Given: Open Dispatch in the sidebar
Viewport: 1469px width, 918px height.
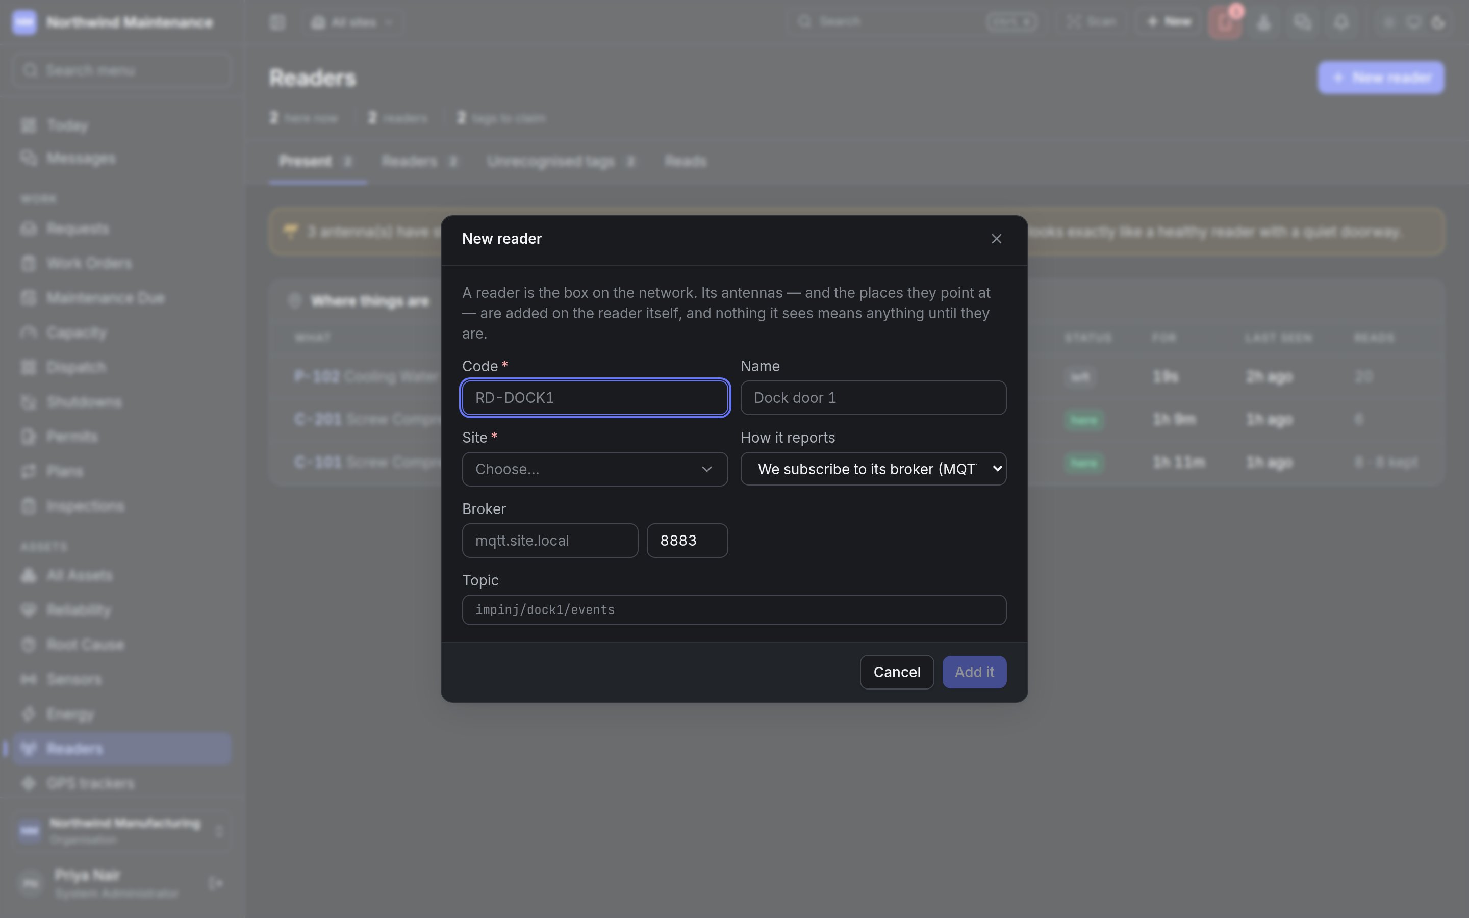Looking at the screenshot, I should [121, 367].
